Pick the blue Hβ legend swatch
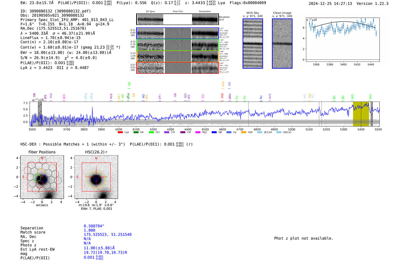 point(214,132)
